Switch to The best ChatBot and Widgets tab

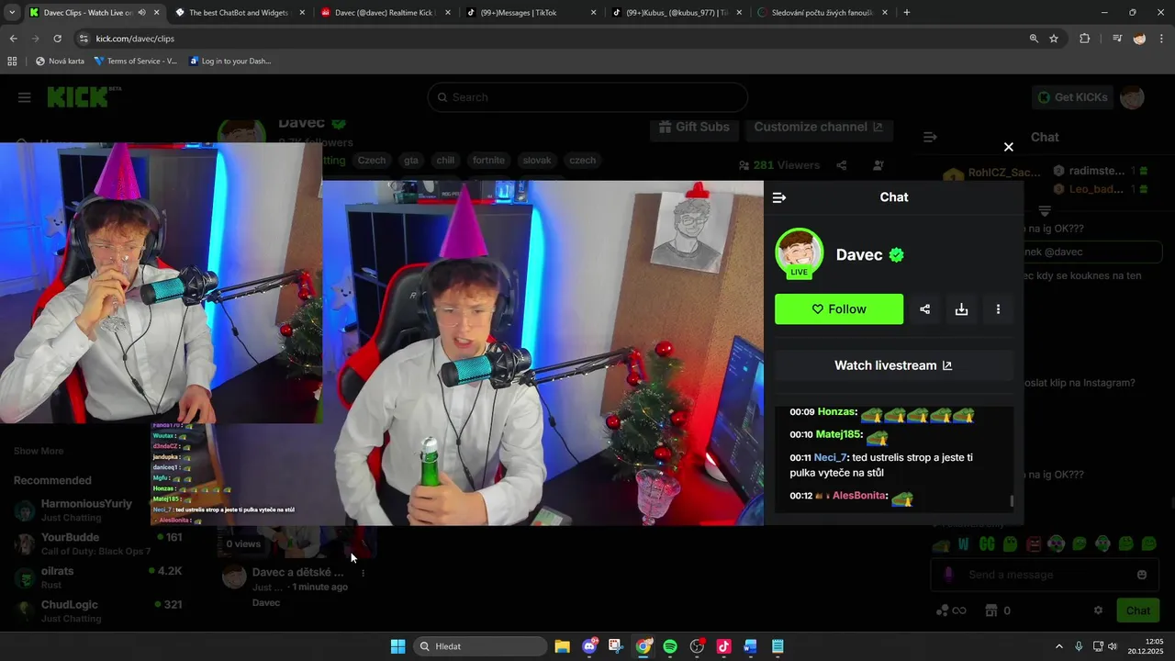(239, 13)
